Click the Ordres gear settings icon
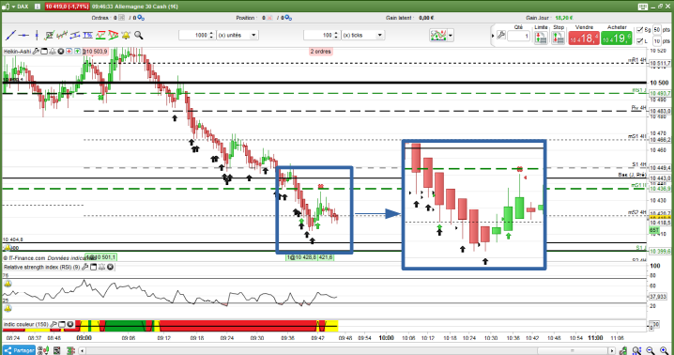The height and width of the screenshot is (355, 674). [141, 18]
